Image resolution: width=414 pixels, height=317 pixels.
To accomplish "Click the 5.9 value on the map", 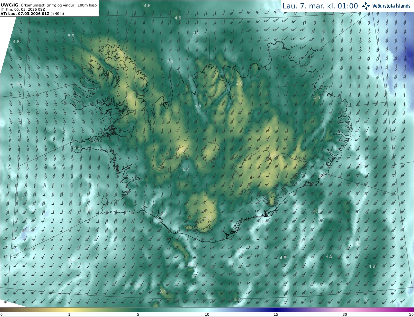I will 71,36.
